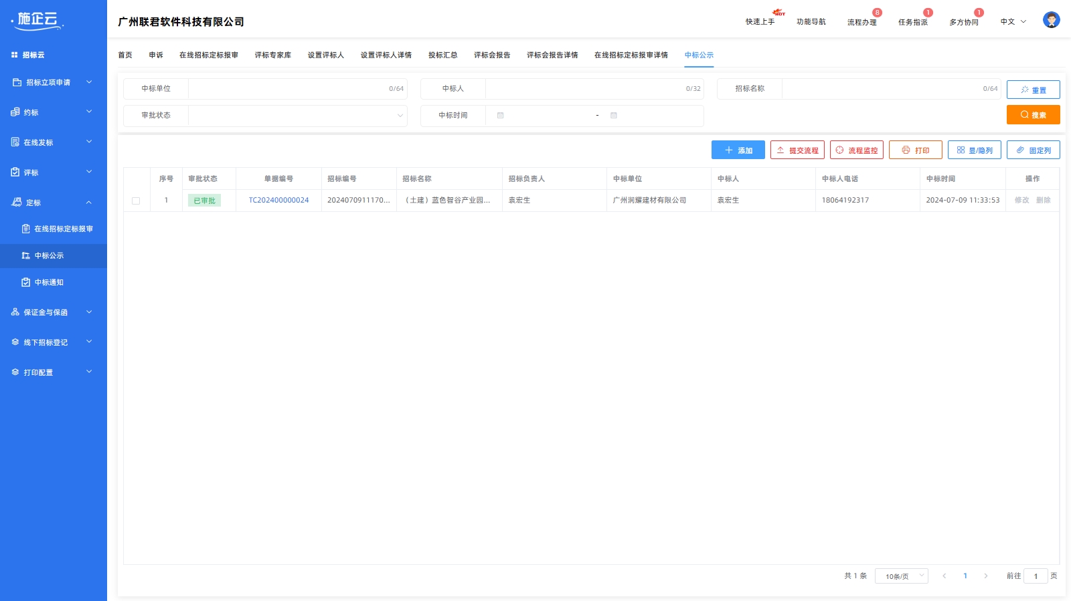The height and width of the screenshot is (601, 1071).
Task: Switch to the 投标汇总 tab
Action: pyautogui.click(x=443, y=55)
